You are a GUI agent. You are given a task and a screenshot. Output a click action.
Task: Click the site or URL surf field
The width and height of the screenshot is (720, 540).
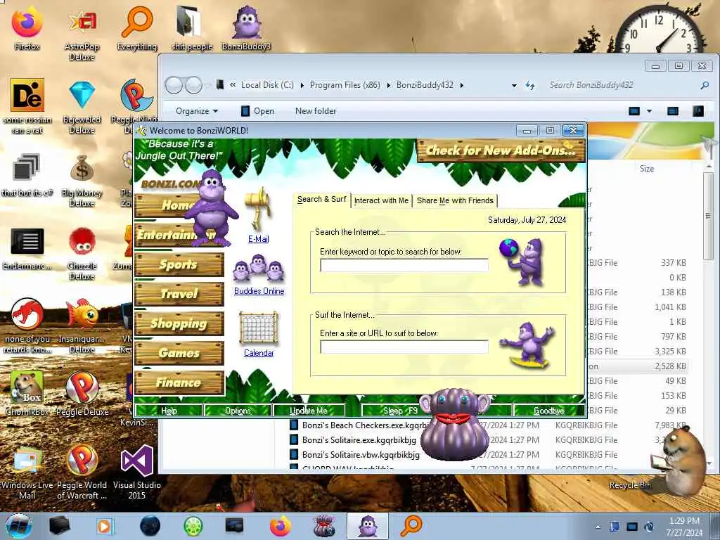pyautogui.click(x=404, y=347)
